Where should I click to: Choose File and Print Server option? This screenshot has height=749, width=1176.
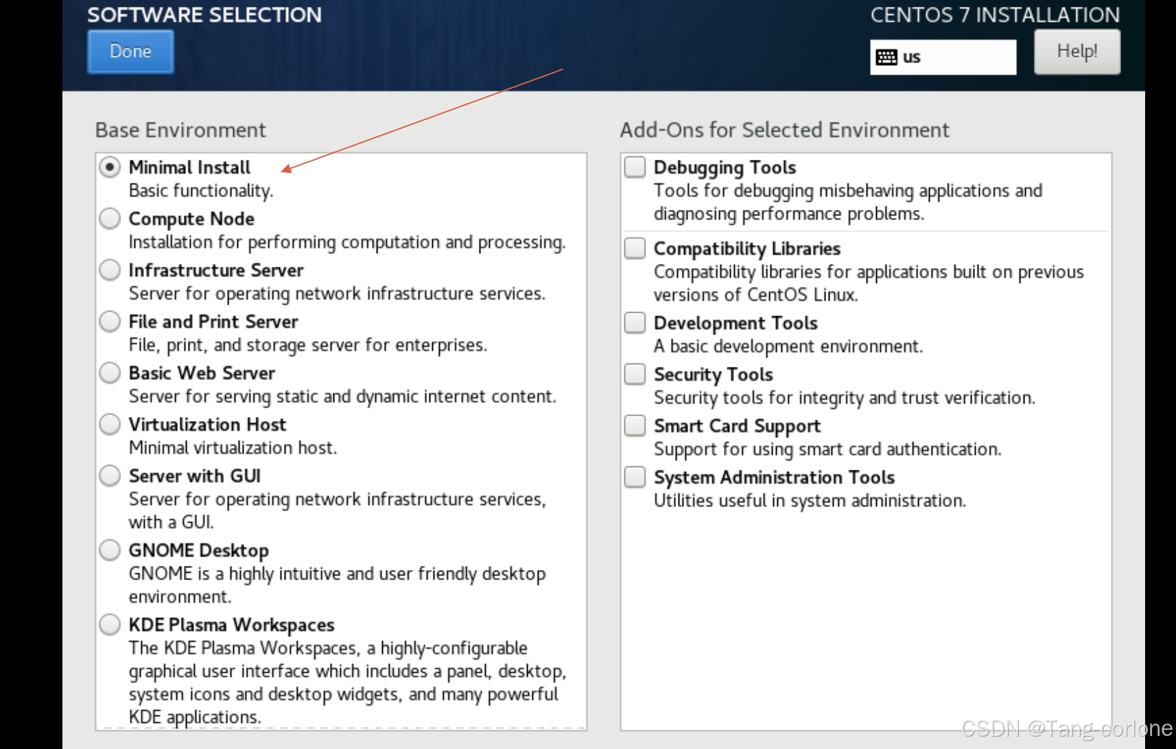tap(110, 322)
